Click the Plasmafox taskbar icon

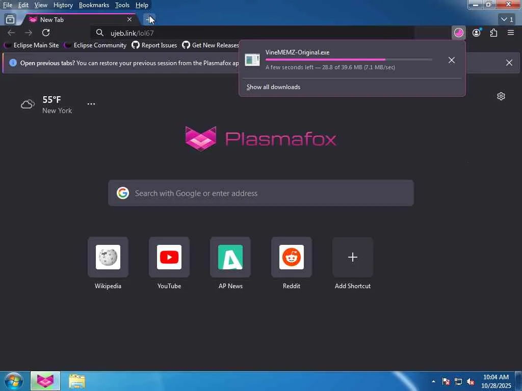tap(45, 381)
